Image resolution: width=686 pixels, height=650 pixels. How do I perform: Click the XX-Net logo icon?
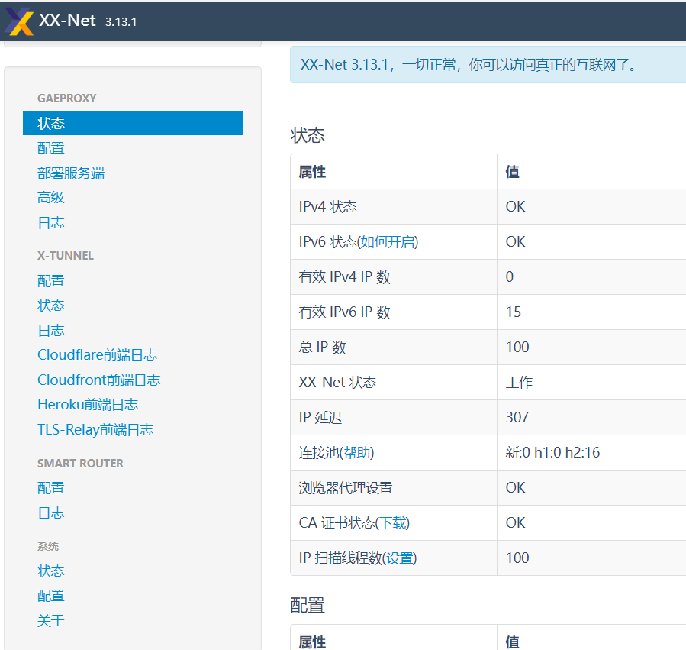[19, 21]
